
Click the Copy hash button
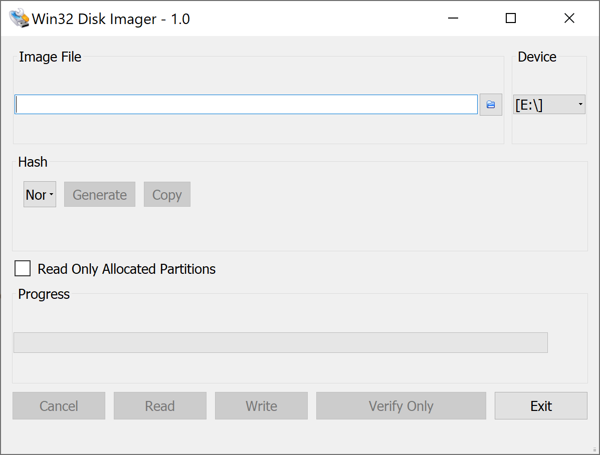[x=167, y=194]
